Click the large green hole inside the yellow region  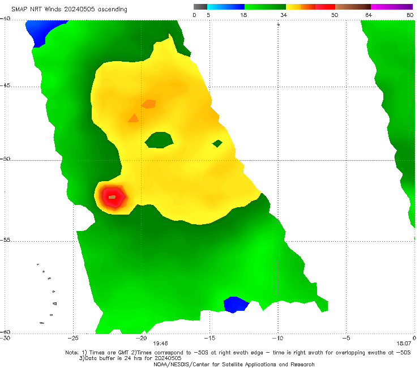[x=159, y=140]
